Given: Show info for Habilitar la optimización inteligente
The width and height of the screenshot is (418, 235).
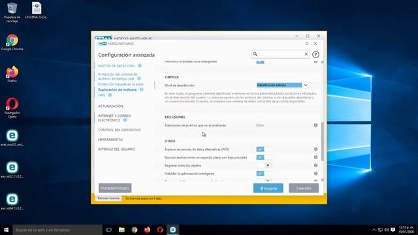Looking at the screenshot, I should [315, 174].
